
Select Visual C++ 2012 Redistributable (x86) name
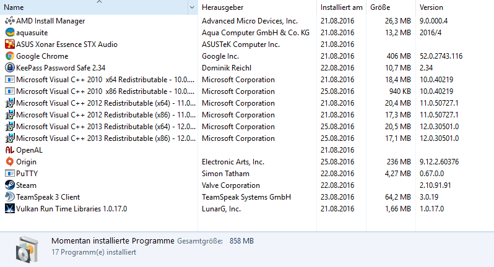point(106,115)
